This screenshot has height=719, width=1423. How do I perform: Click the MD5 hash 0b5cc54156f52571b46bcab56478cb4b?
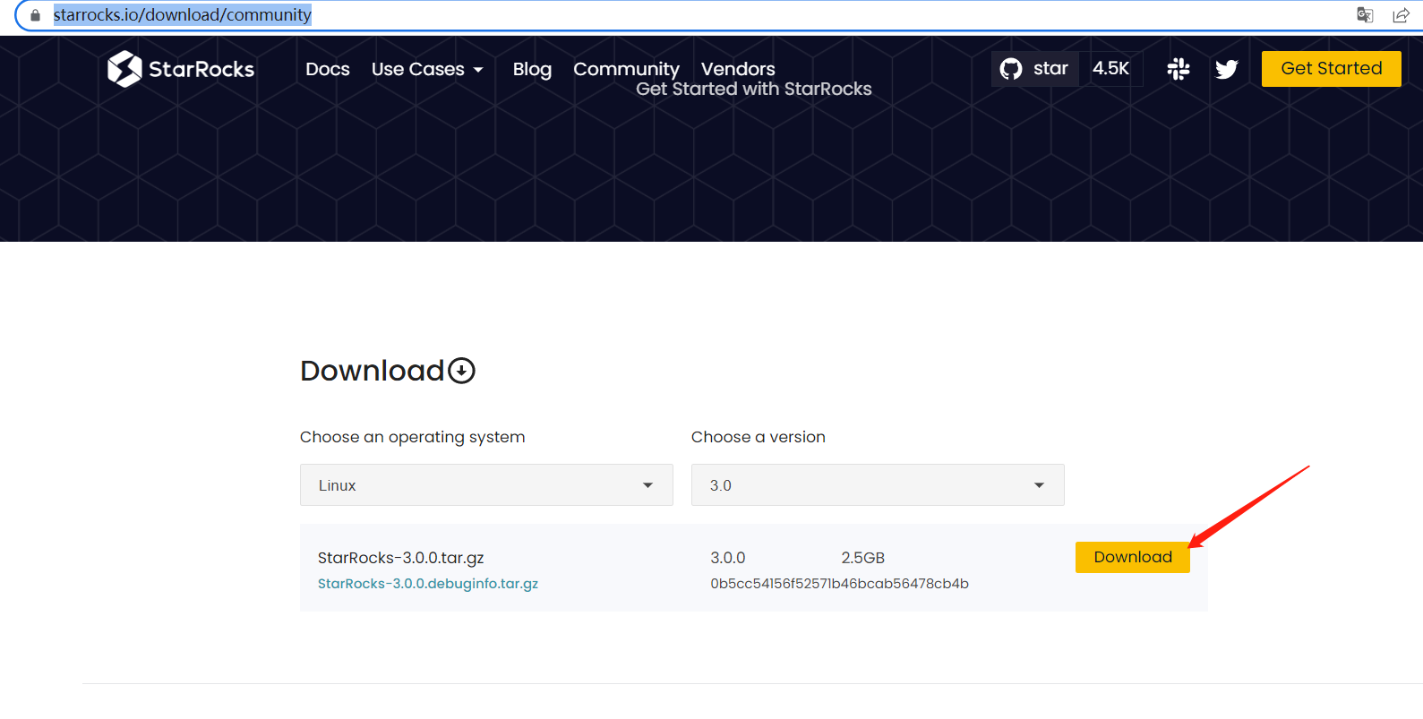(839, 583)
